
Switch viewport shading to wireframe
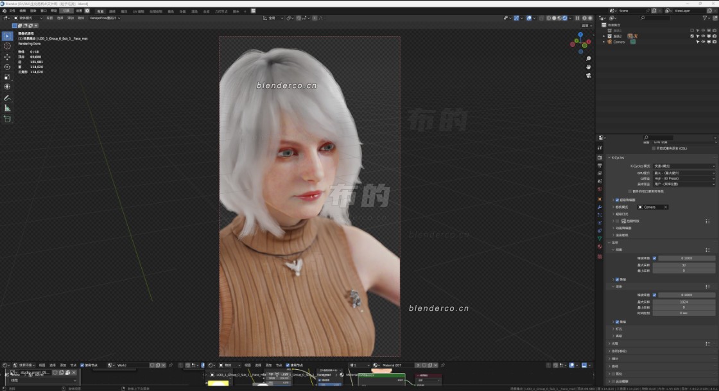point(549,19)
